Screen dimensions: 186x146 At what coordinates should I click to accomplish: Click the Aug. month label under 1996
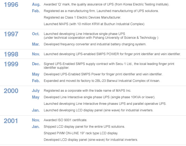pos(36,4)
